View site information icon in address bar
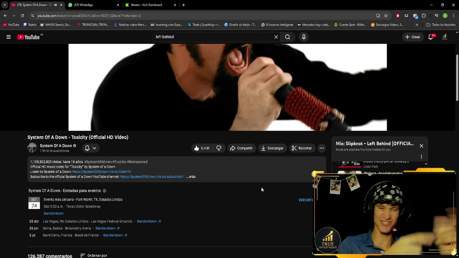 [x=33, y=15]
